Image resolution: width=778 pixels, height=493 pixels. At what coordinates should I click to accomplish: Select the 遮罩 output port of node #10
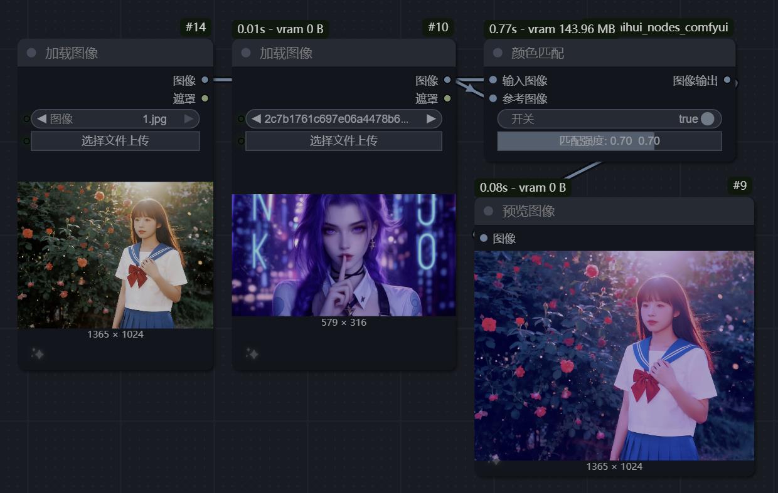[447, 98]
